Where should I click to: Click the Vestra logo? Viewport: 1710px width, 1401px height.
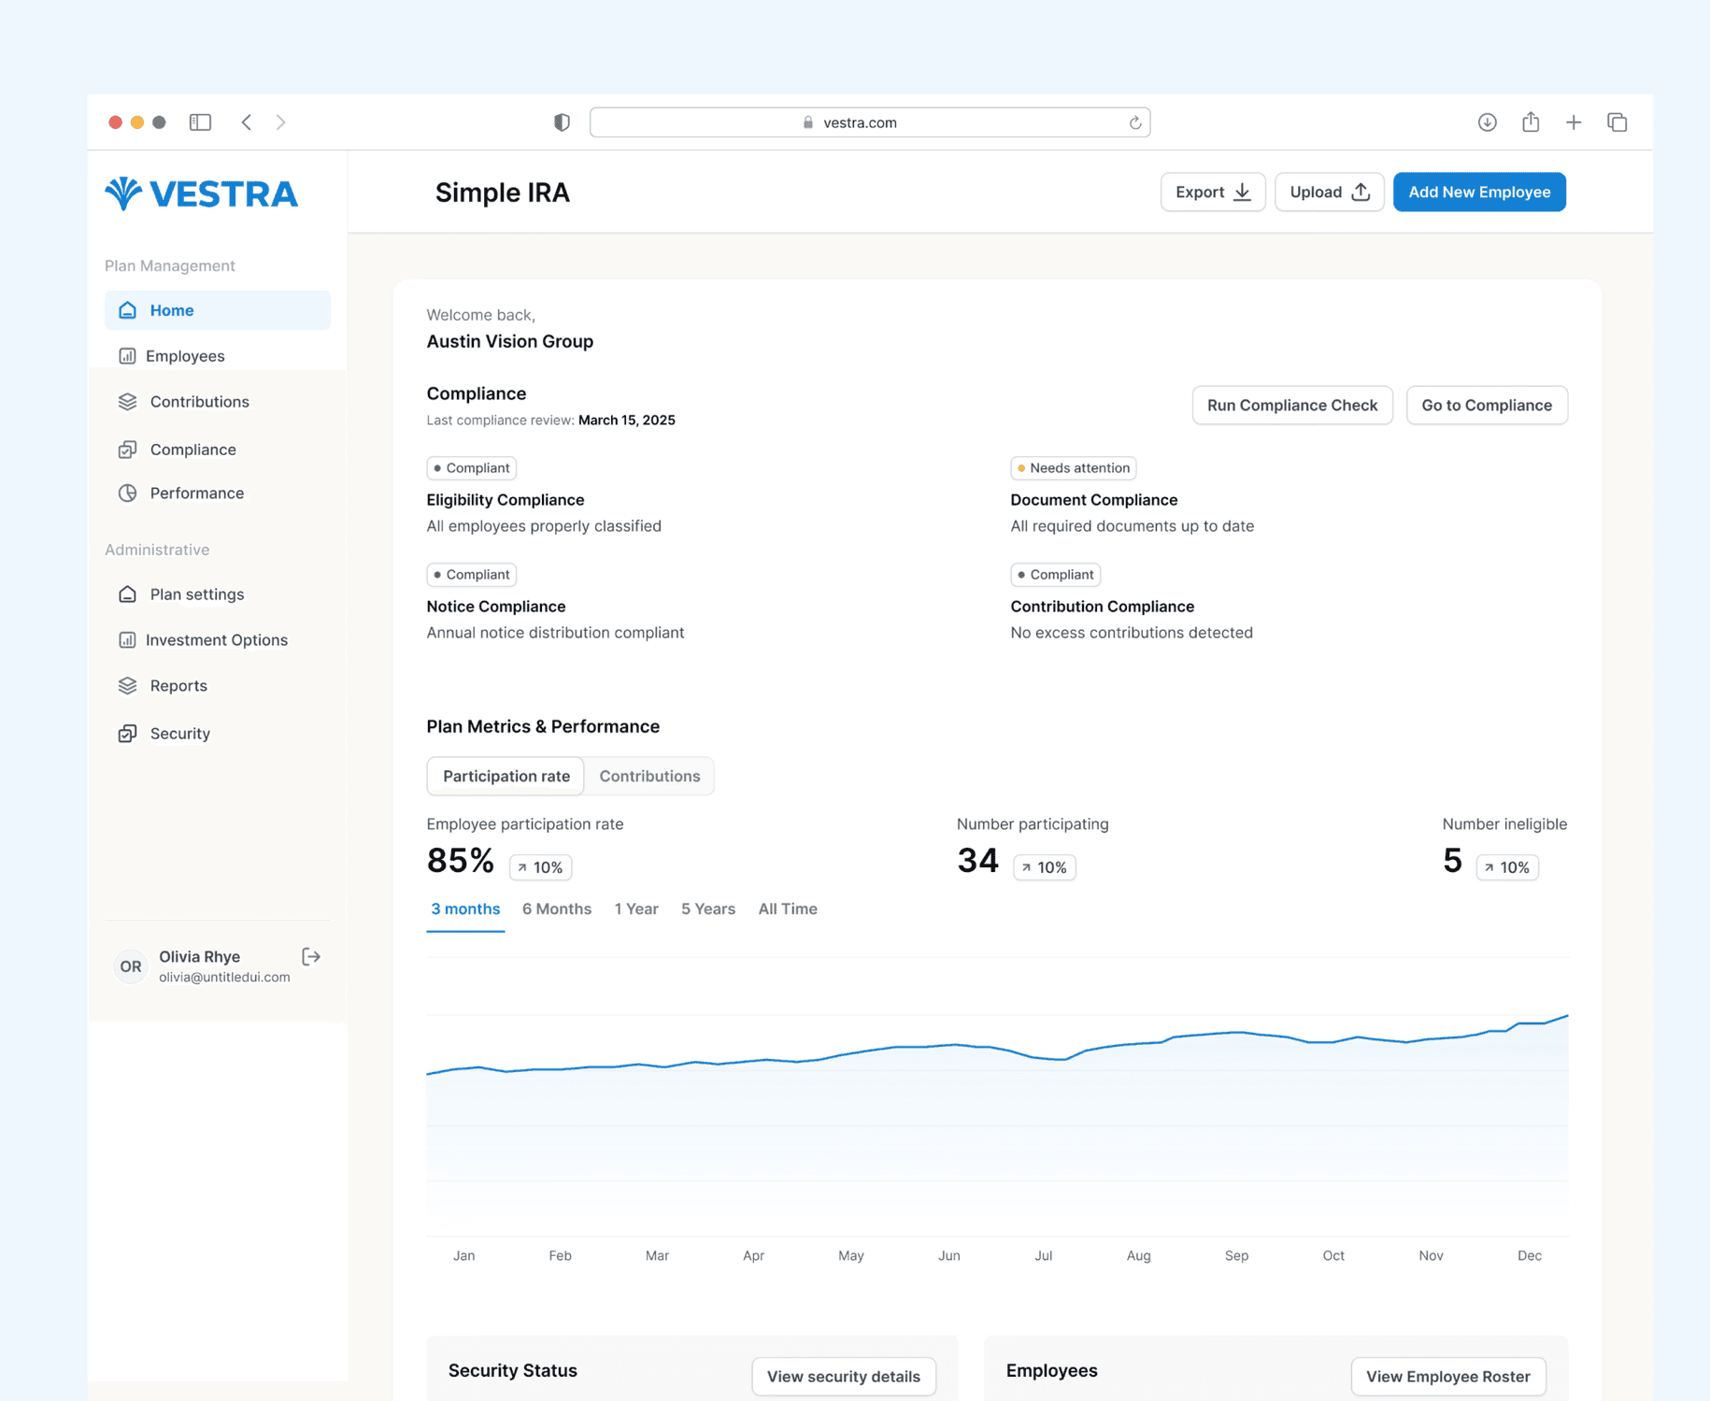(202, 193)
